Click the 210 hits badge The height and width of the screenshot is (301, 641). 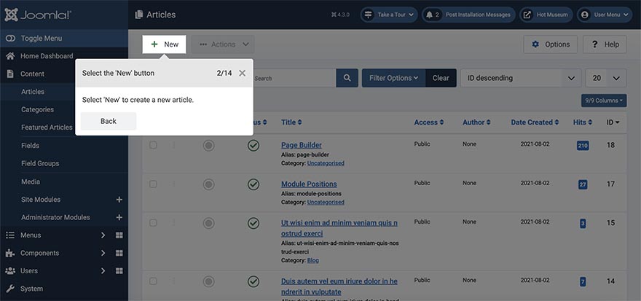click(x=583, y=145)
